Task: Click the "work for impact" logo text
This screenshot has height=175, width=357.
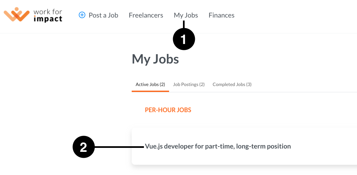Action: (48, 15)
